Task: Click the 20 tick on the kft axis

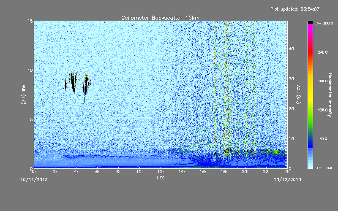Action: point(291,109)
